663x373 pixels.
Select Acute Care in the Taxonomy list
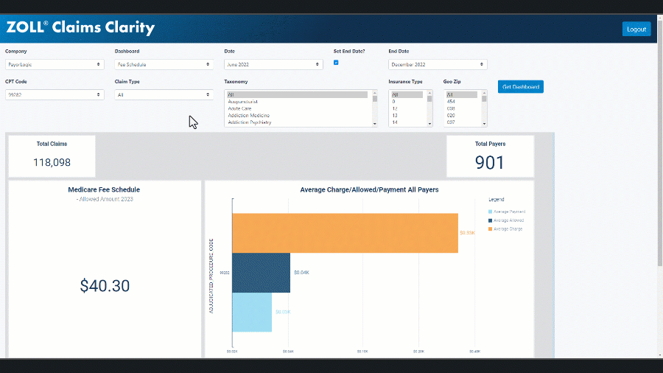click(298, 108)
